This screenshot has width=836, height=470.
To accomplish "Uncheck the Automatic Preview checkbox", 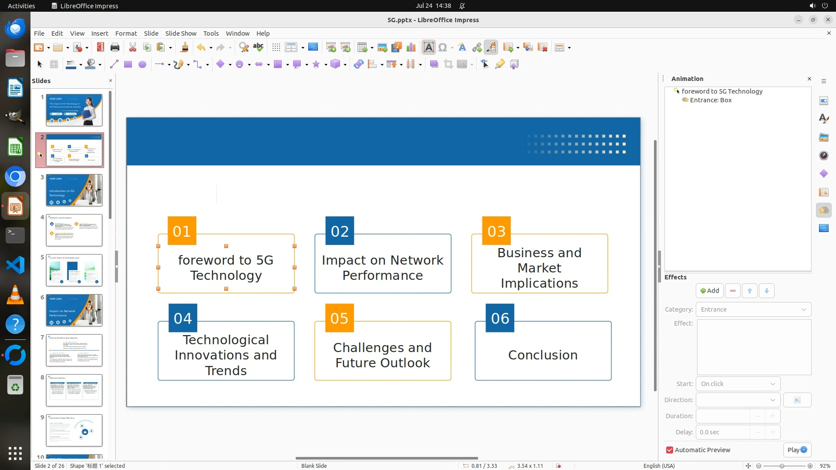I will (x=669, y=450).
